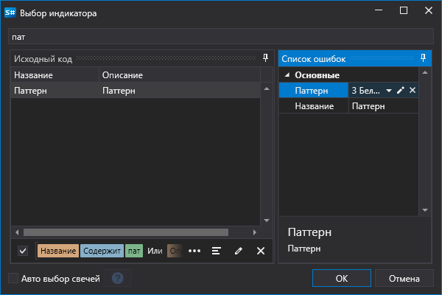Sort by the Название column header

coord(55,75)
